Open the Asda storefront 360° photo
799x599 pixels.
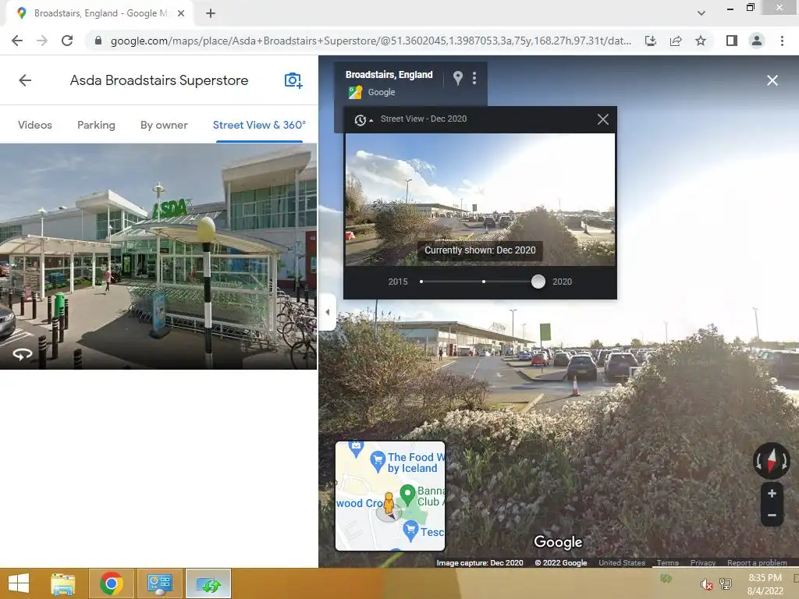point(158,256)
